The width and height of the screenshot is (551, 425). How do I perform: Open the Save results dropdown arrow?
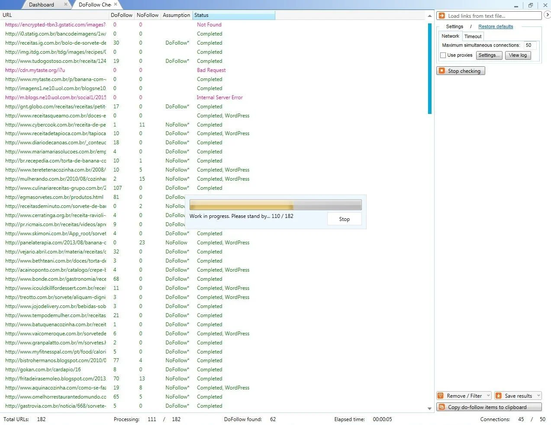tap(538, 396)
